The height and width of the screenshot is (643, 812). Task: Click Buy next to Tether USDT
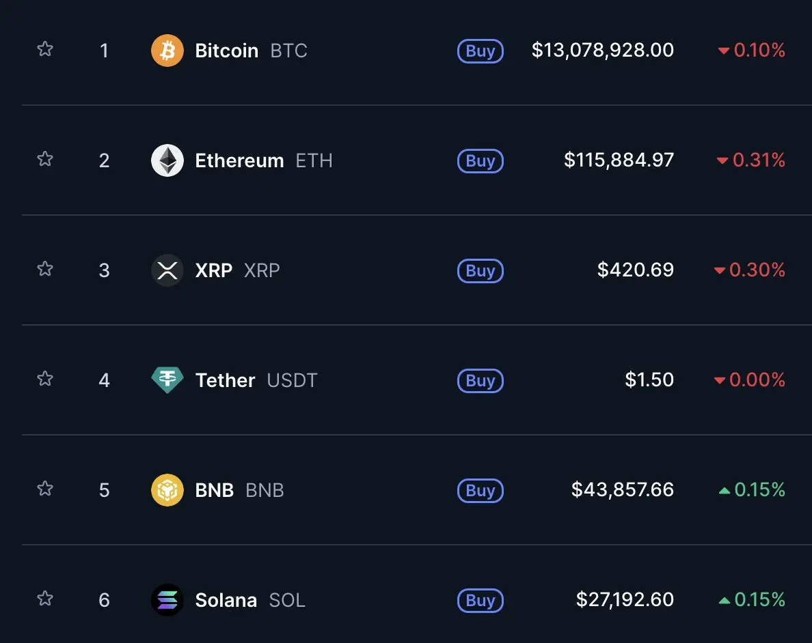481,381
